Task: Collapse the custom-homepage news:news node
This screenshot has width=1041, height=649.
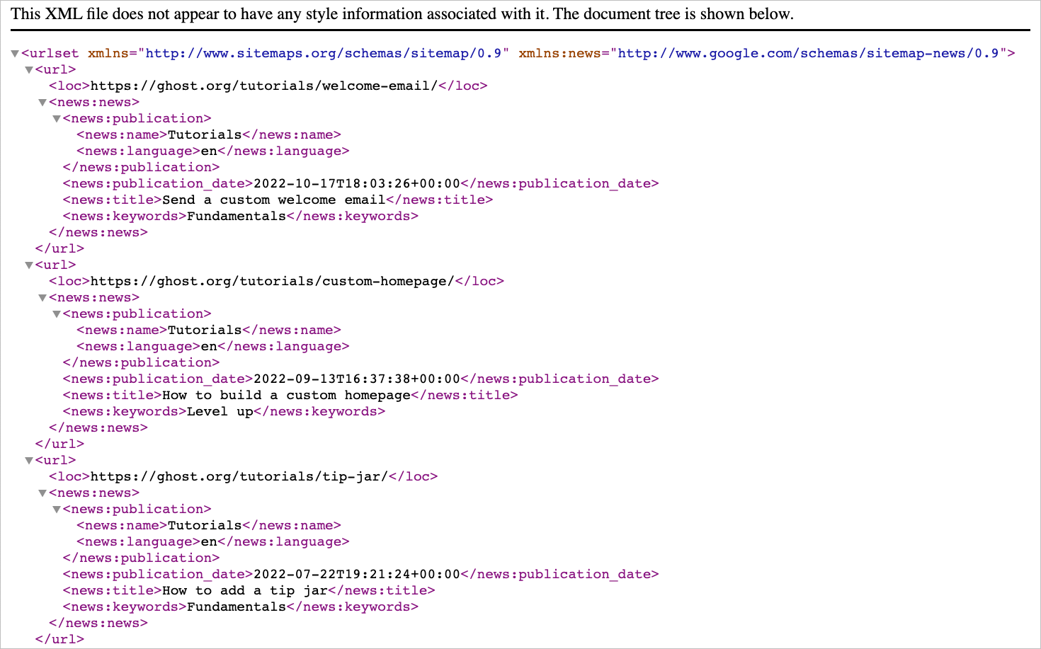Action: [42, 297]
